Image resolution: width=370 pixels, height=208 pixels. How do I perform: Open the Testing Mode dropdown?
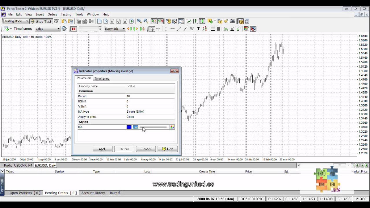tap(16, 21)
